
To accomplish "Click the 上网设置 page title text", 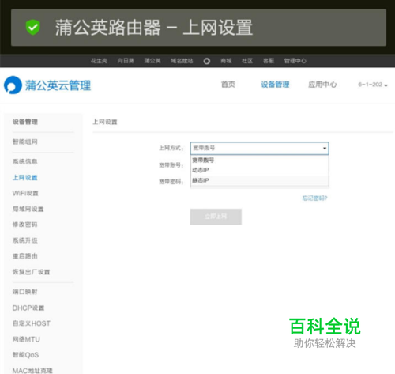I will click(x=105, y=122).
